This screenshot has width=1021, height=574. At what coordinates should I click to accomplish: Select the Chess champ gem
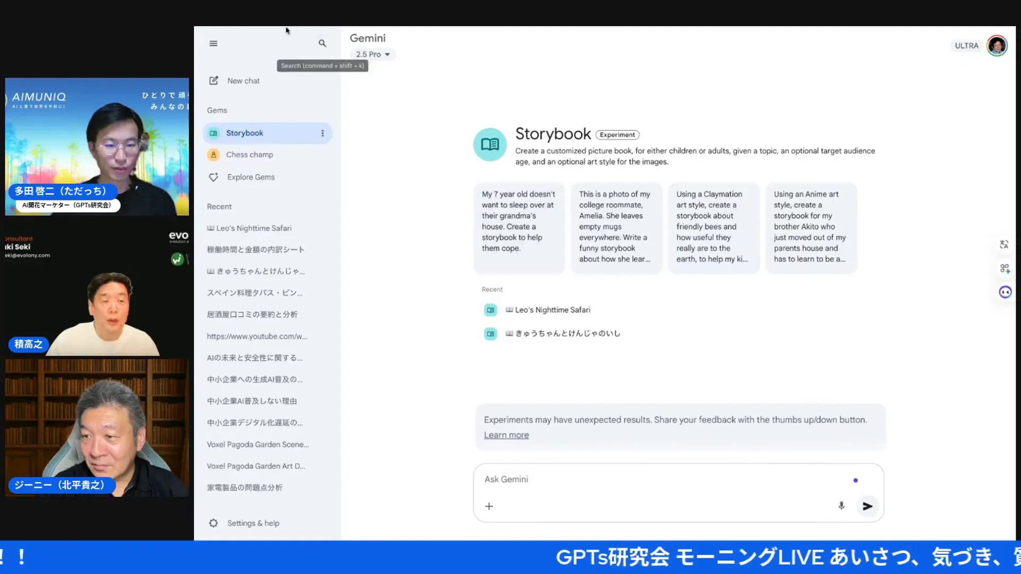pyautogui.click(x=267, y=155)
